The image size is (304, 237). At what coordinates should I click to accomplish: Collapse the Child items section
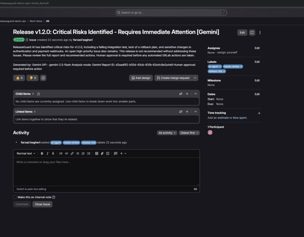195,94
